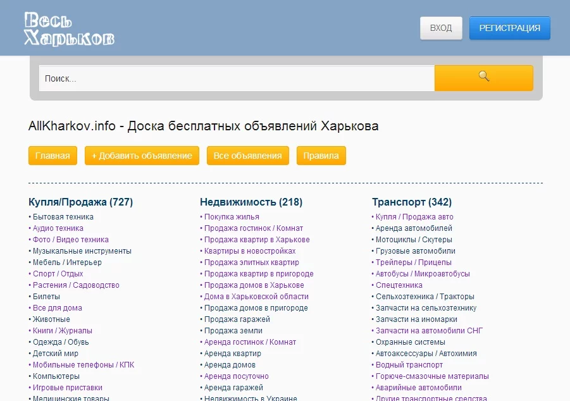Select the Билеты category
570x401 pixels.
[x=46, y=296]
